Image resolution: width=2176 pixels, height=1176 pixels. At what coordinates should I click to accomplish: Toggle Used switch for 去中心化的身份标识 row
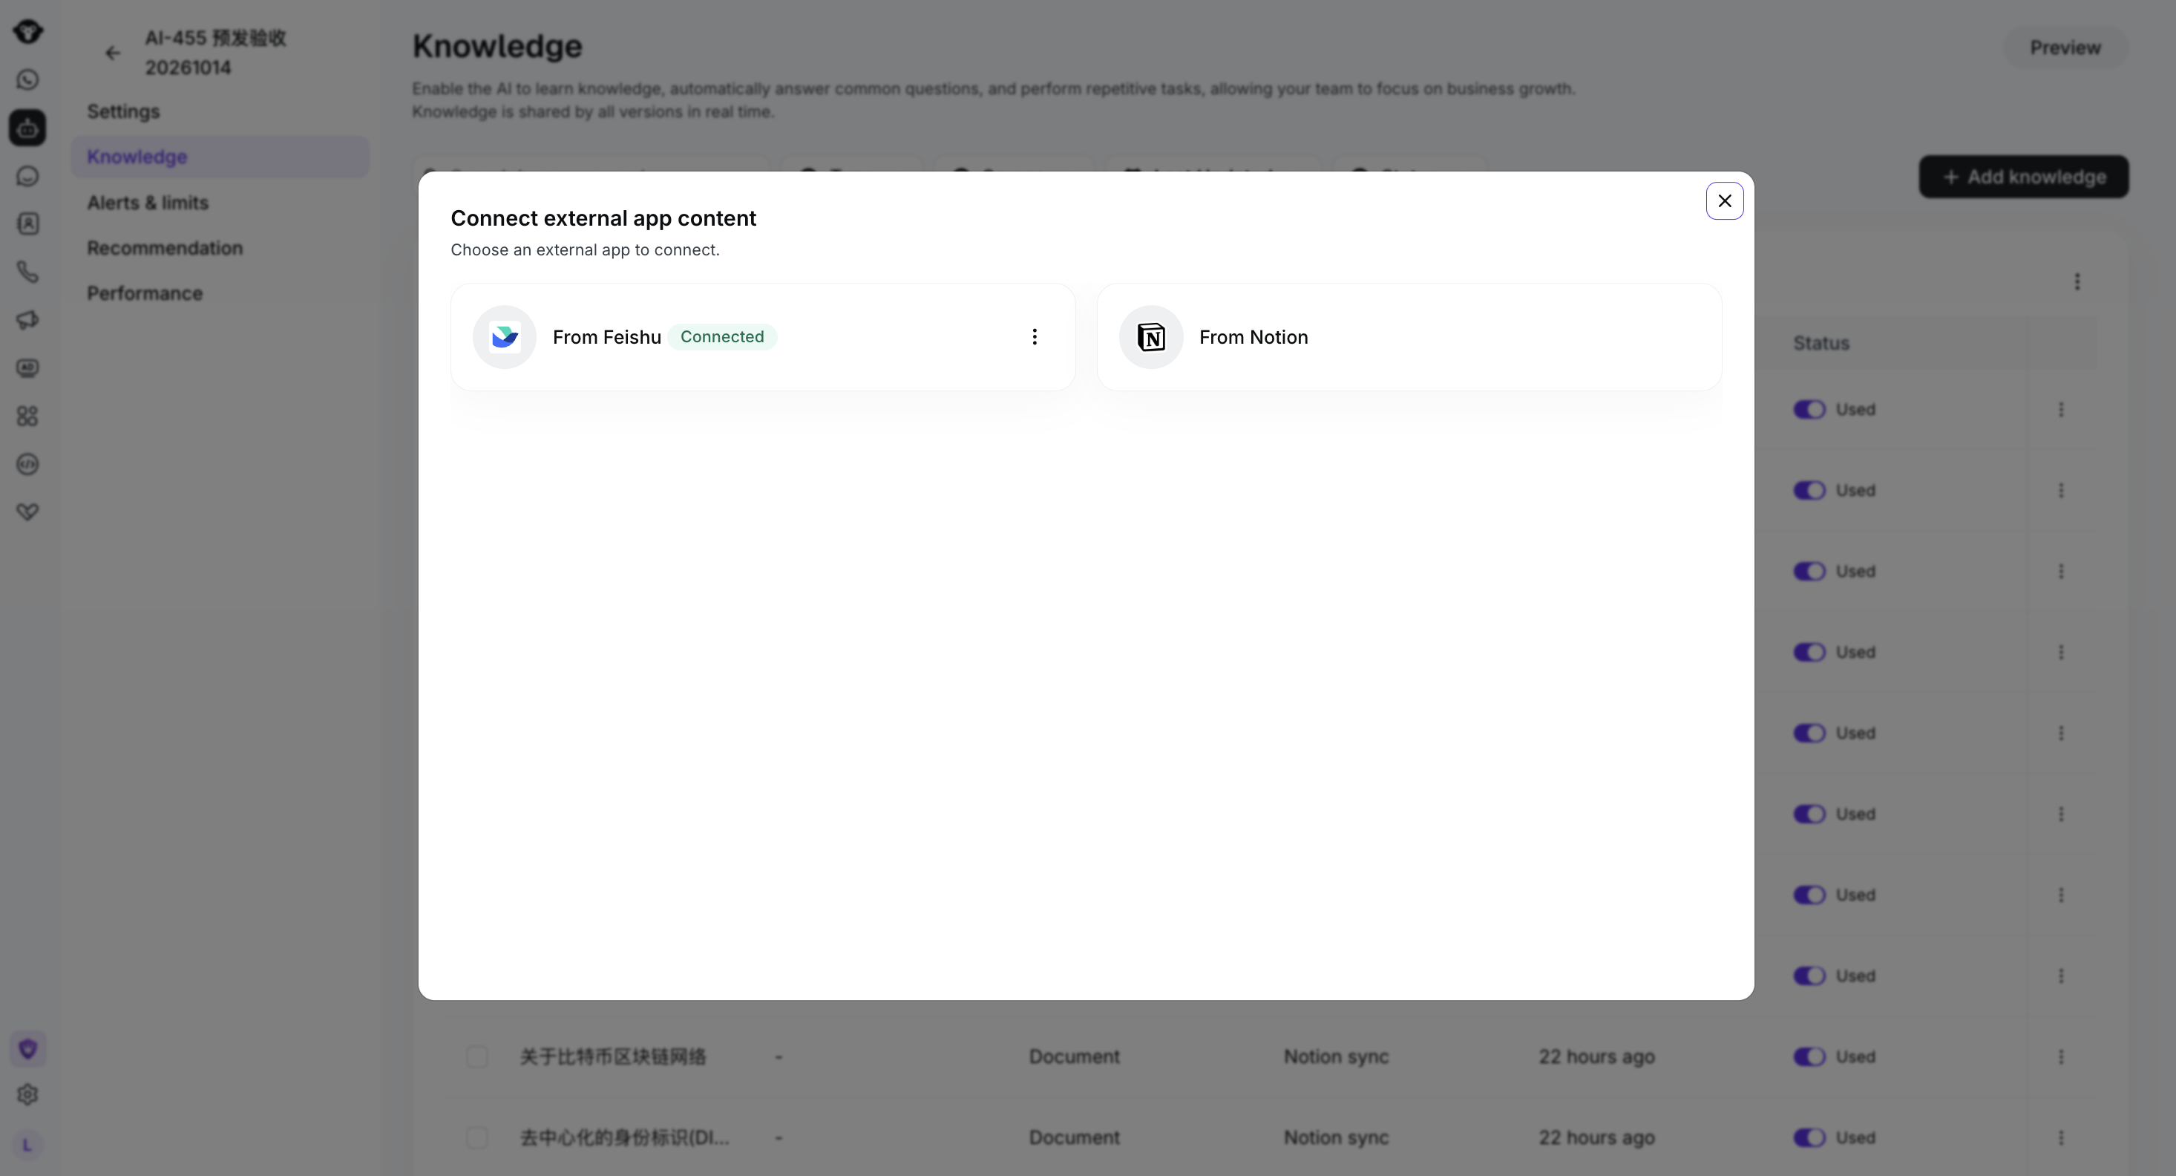[x=1809, y=1138]
